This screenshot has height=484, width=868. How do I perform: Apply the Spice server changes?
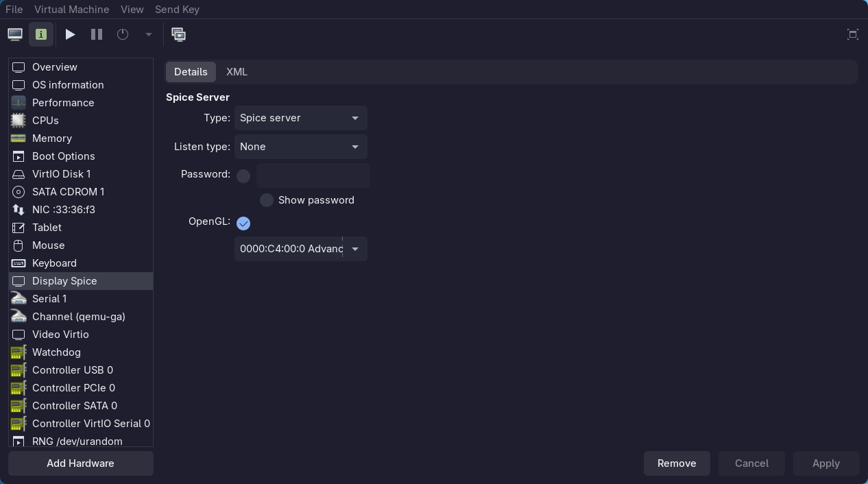(825, 463)
